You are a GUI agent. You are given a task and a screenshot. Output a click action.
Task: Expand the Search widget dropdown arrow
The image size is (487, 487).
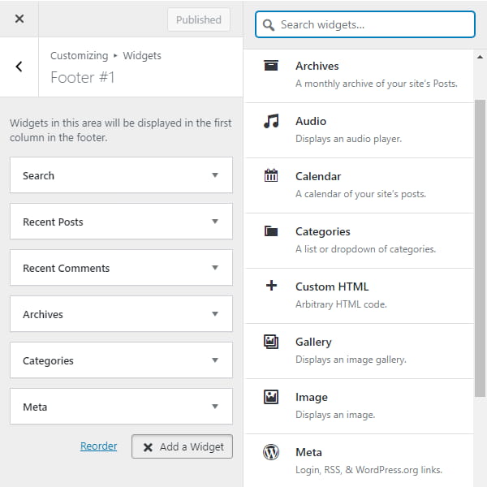tap(215, 175)
